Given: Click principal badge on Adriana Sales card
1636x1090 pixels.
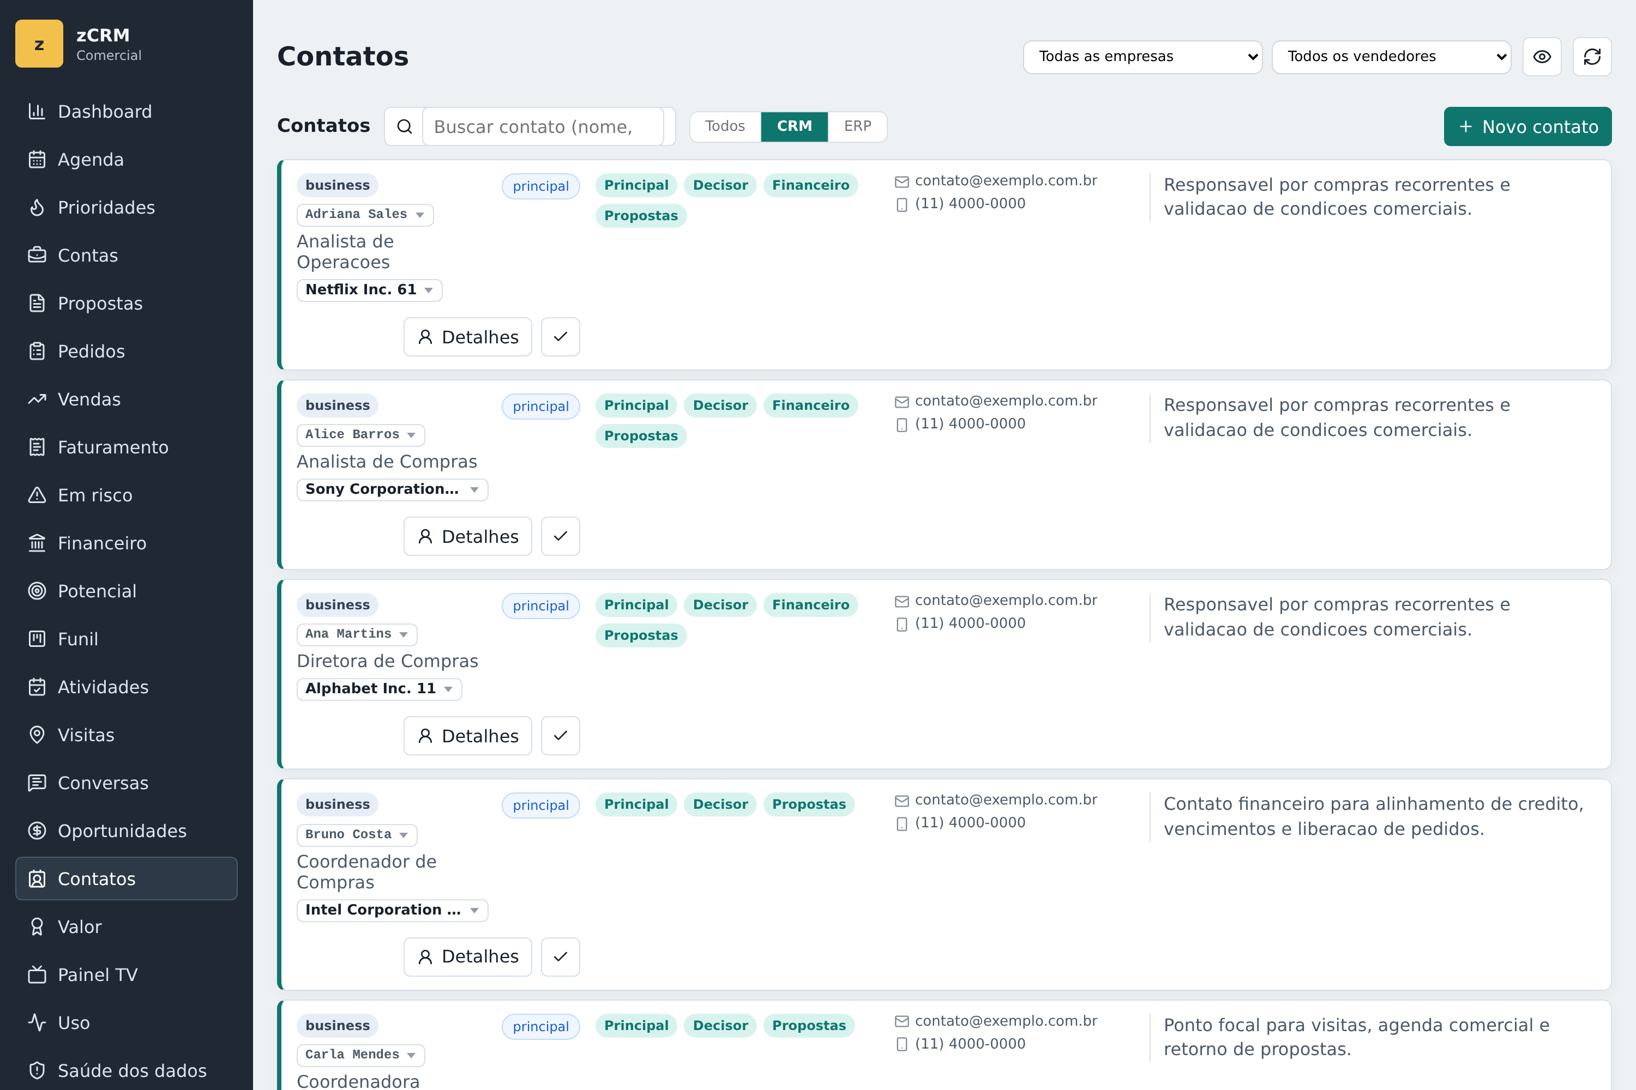Looking at the screenshot, I should pyautogui.click(x=540, y=186).
